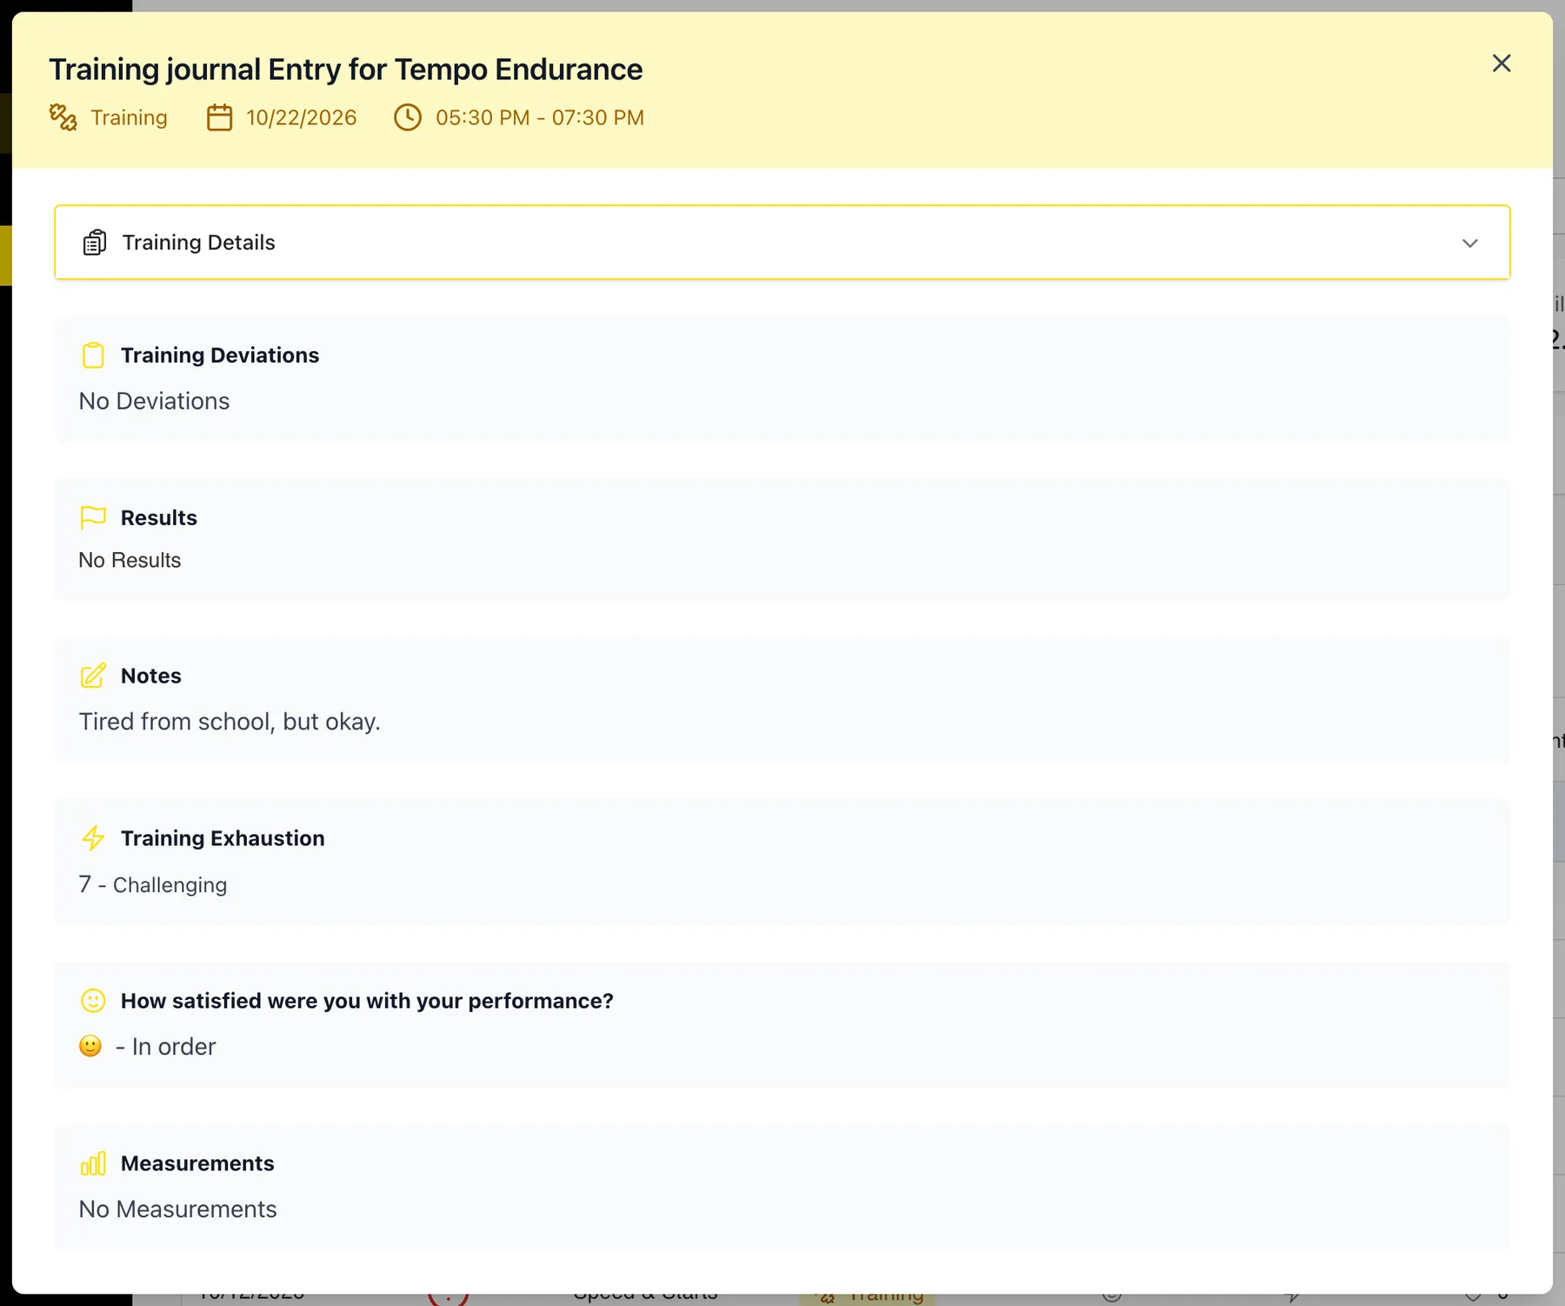Select the time range 05:30 PM - 07:30 PM

click(x=540, y=117)
